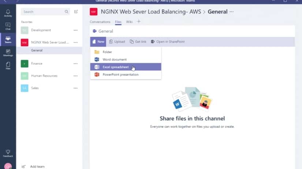This screenshot has height=169, width=302.
Task: Click Open in SharePoint
Action: 168,42
